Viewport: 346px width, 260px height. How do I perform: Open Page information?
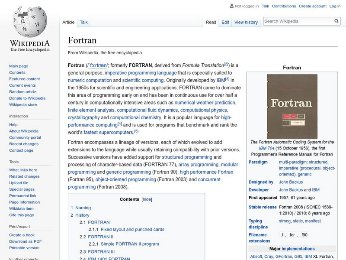coord(25,202)
